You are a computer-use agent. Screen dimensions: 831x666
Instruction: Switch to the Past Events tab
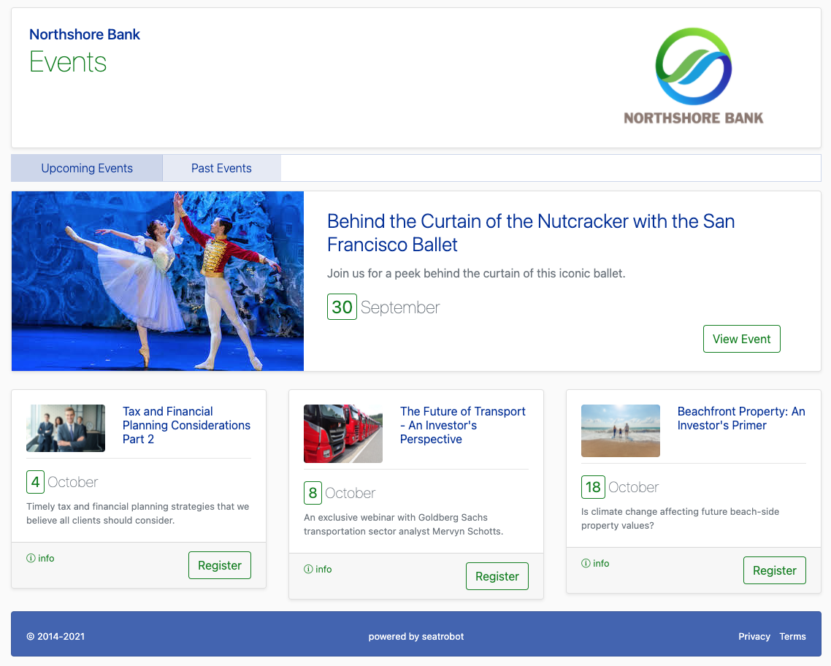click(221, 168)
